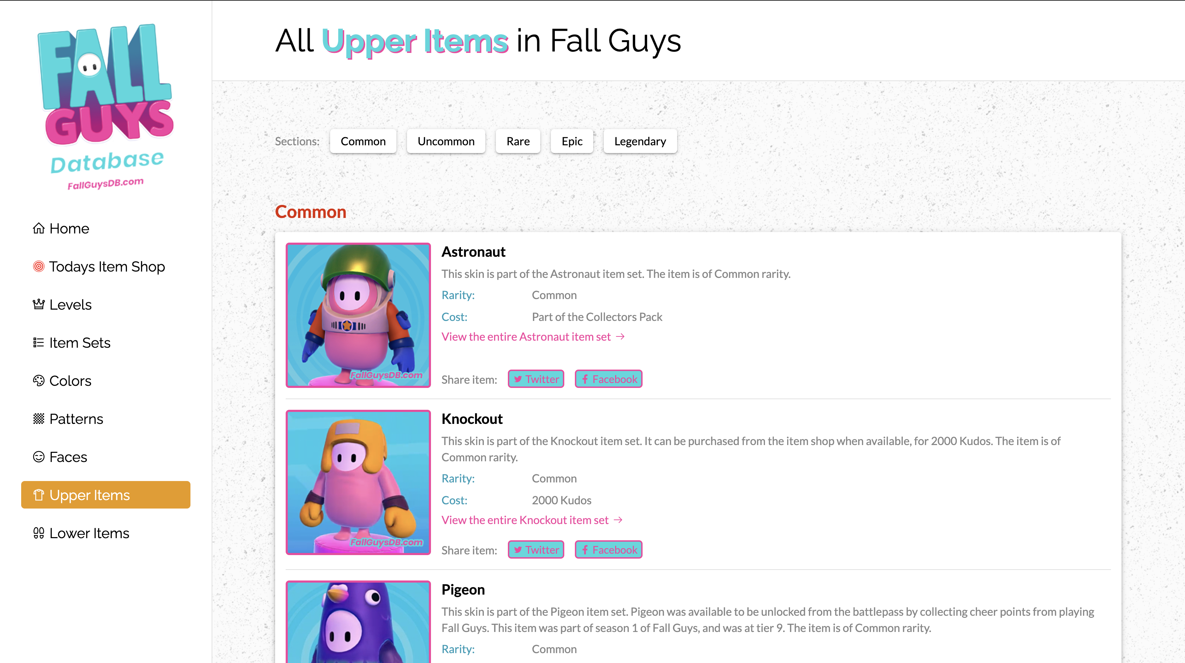1185x663 pixels.
Task: Jump to the Common section
Action: pos(363,141)
